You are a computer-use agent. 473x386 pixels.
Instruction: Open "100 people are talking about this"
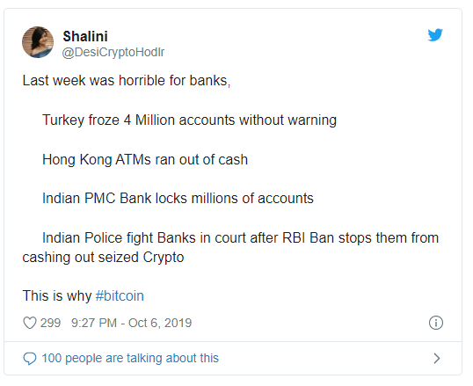130,358
